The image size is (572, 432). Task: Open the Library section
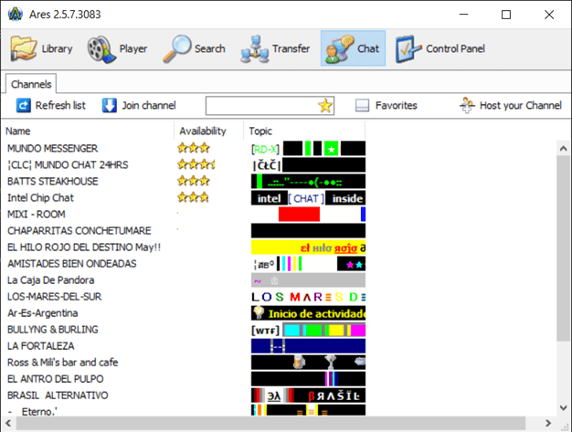click(41, 48)
